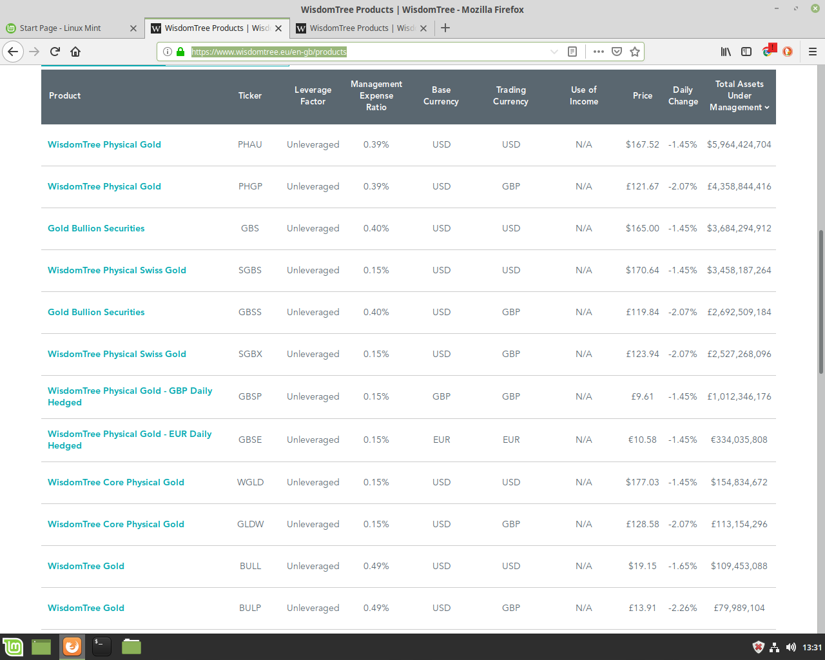Open the clock showing 13:31
The image size is (825, 660).
click(x=812, y=647)
